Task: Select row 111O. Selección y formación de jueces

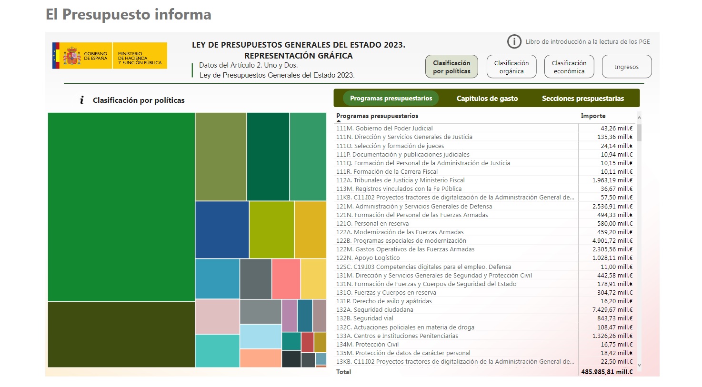Action: [485, 146]
